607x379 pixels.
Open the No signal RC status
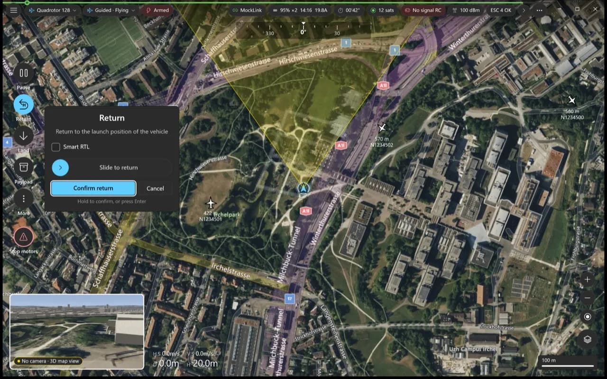click(423, 10)
